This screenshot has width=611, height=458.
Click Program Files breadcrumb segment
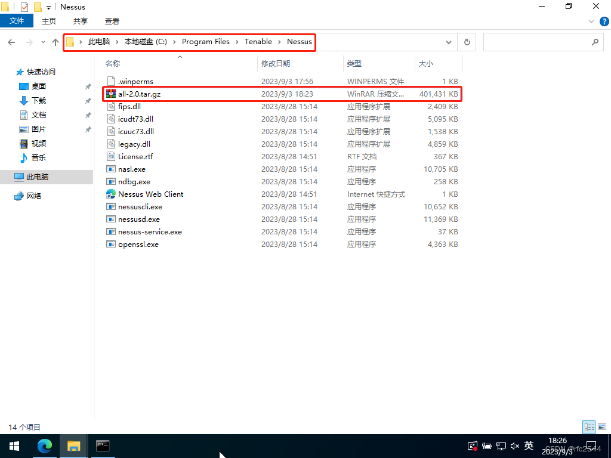click(x=206, y=42)
